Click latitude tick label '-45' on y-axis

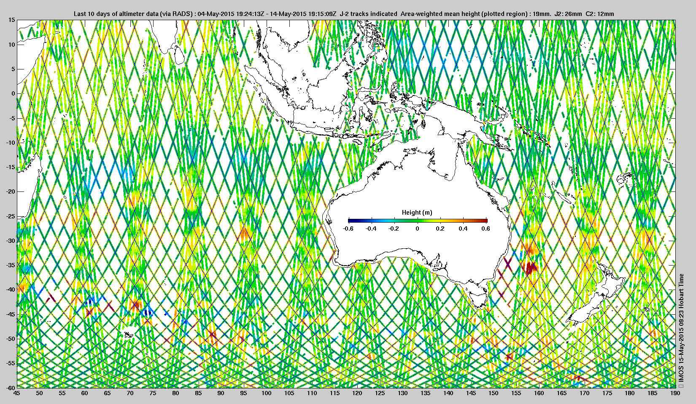[11, 314]
